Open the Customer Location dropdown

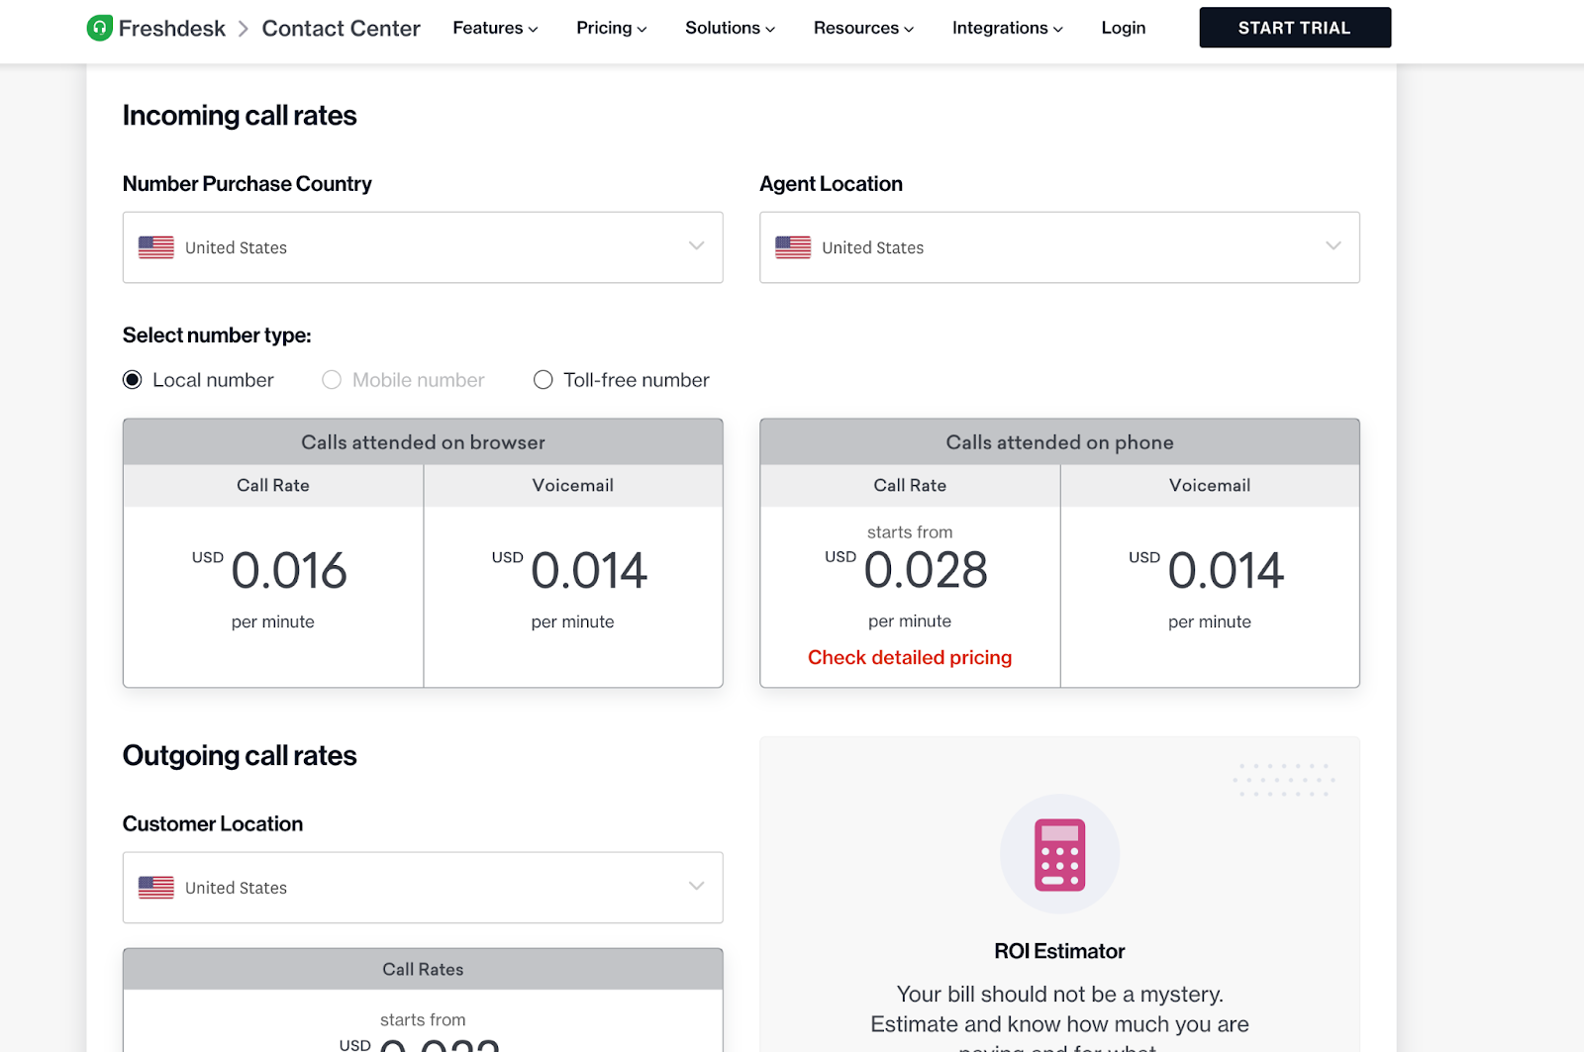click(423, 888)
